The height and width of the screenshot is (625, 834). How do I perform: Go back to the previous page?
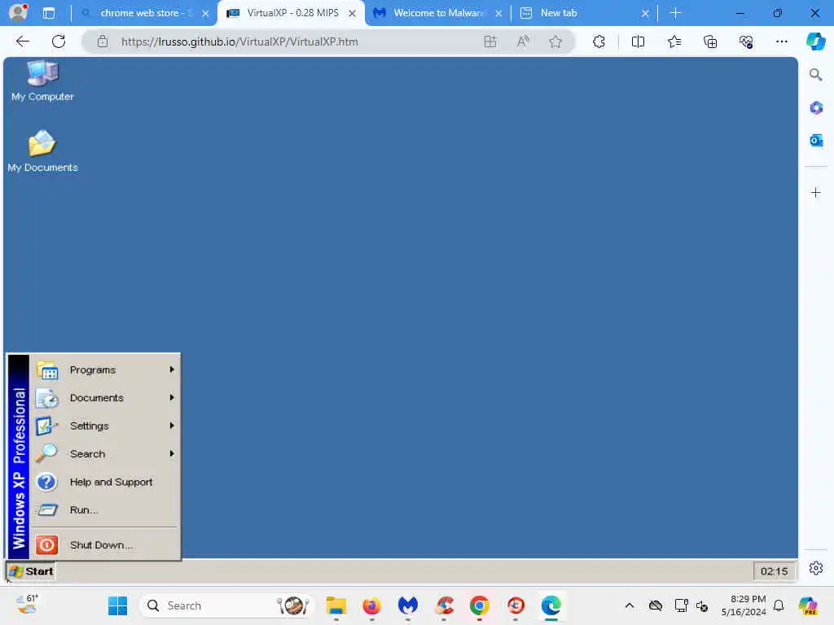(22, 42)
